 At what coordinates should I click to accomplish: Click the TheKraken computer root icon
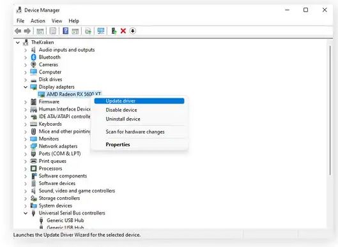point(26,42)
